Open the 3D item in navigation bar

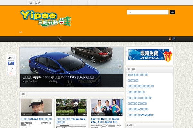60,39
